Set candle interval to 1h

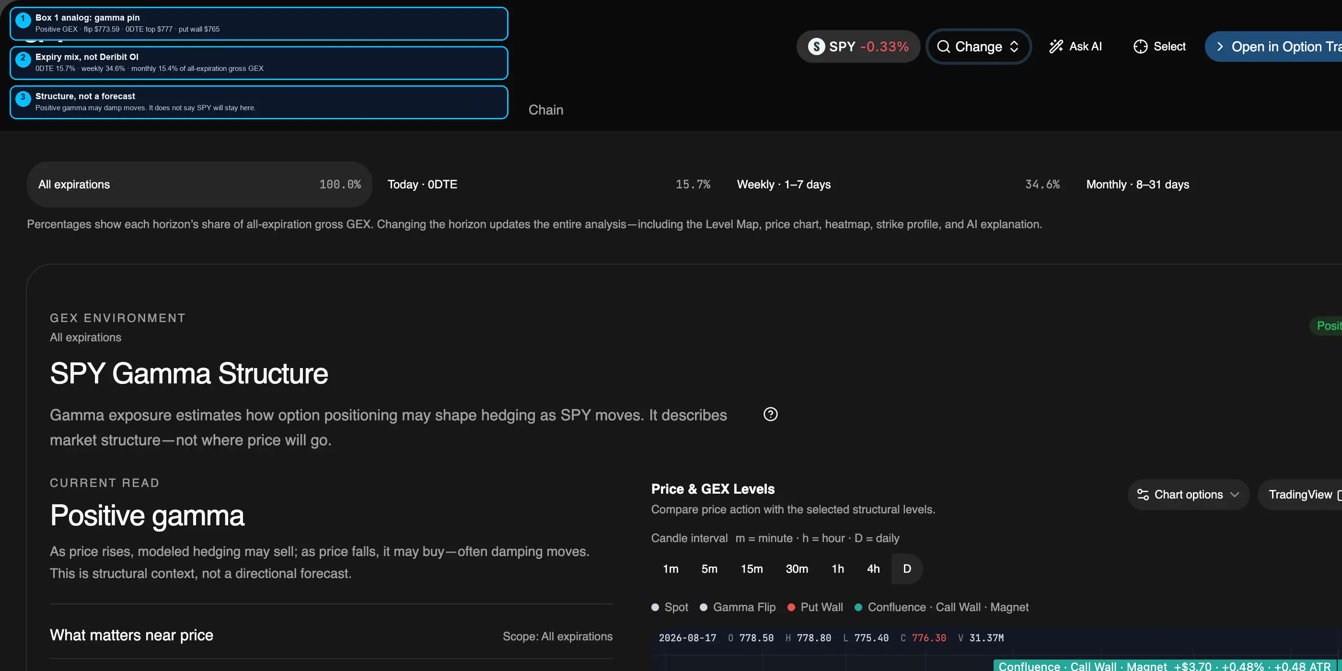click(x=838, y=569)
